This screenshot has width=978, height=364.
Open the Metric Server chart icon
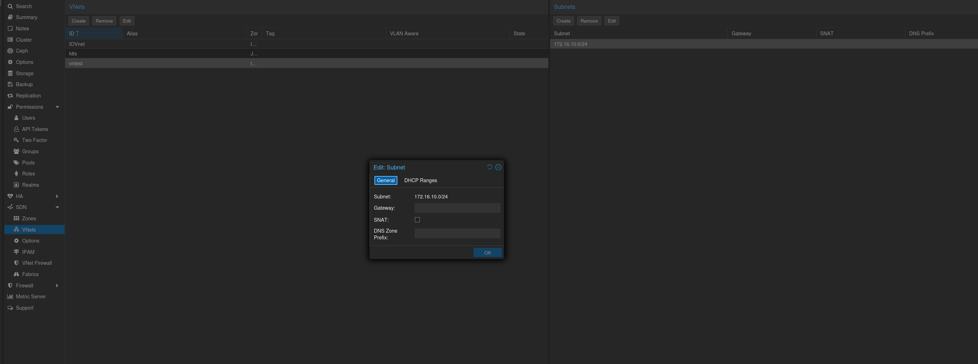(10, 297)
